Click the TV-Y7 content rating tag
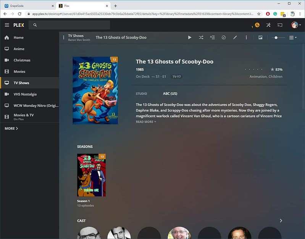Image resolution: width=305 pixels, height=239 pixels. coord(176,77)
